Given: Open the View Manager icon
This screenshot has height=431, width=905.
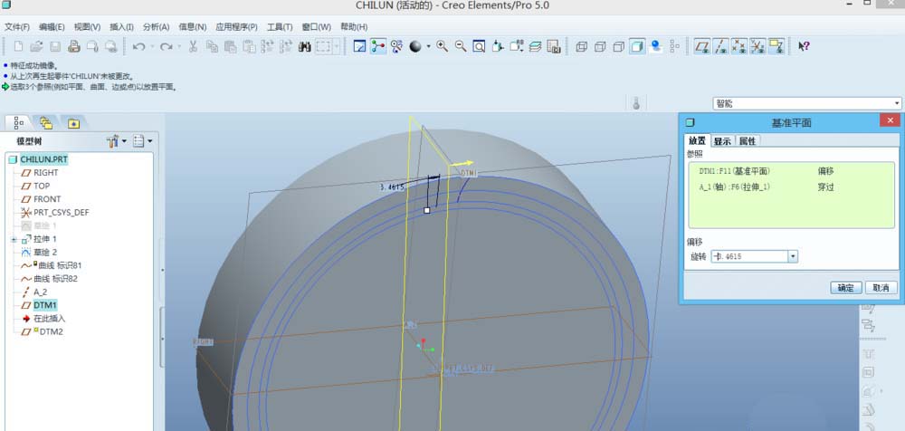Looking at the screenshot, I should [x=554, y=46].
